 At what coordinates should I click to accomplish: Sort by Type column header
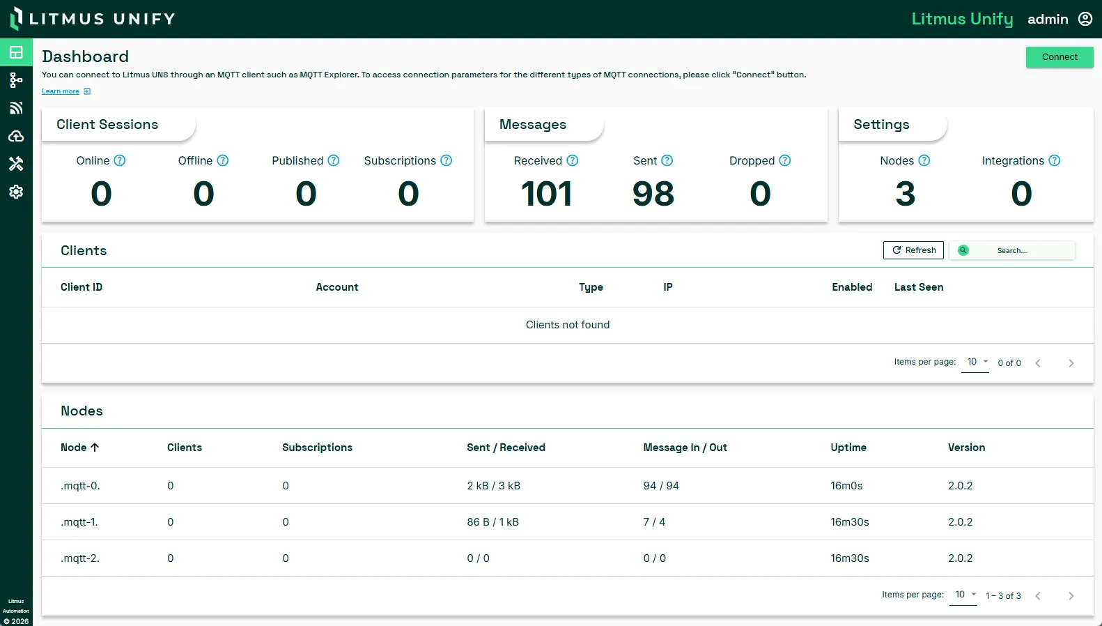pos(591,287)
